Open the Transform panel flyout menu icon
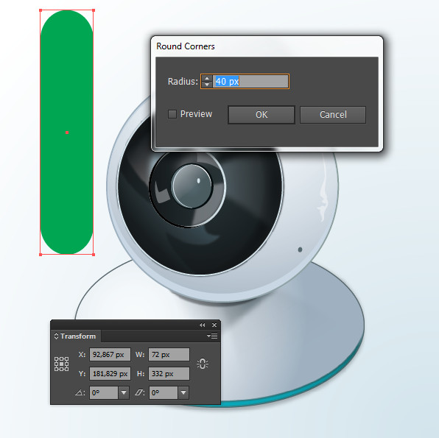Screen dimensions: 439x438 pos(212,336)
